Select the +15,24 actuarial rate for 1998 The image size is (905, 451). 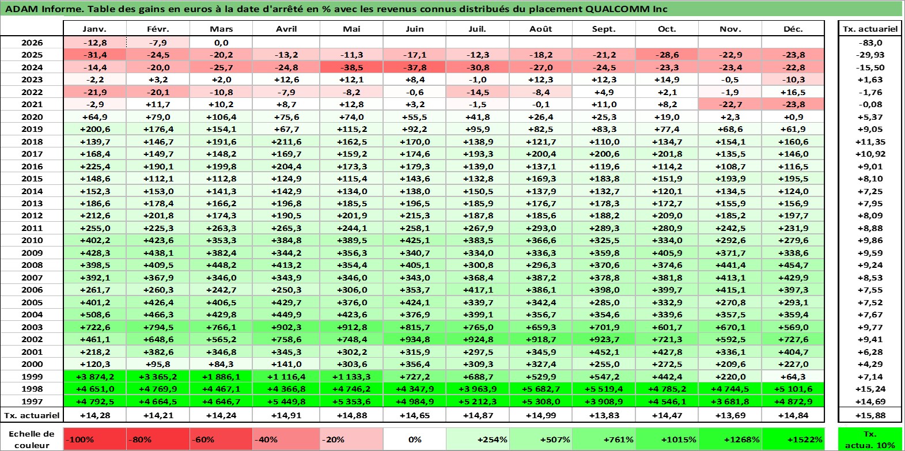(x=870, y=389)
